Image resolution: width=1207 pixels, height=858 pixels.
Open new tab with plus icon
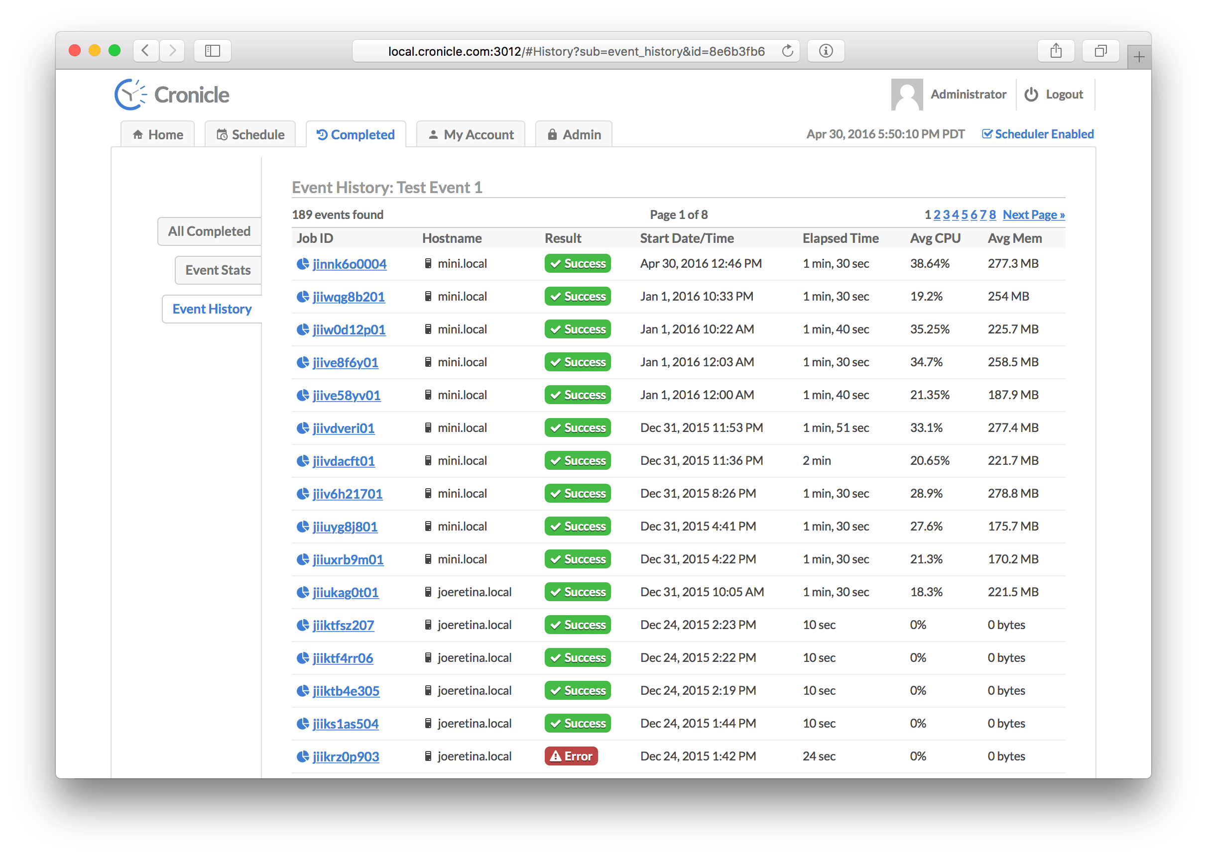pos(1139,57)
